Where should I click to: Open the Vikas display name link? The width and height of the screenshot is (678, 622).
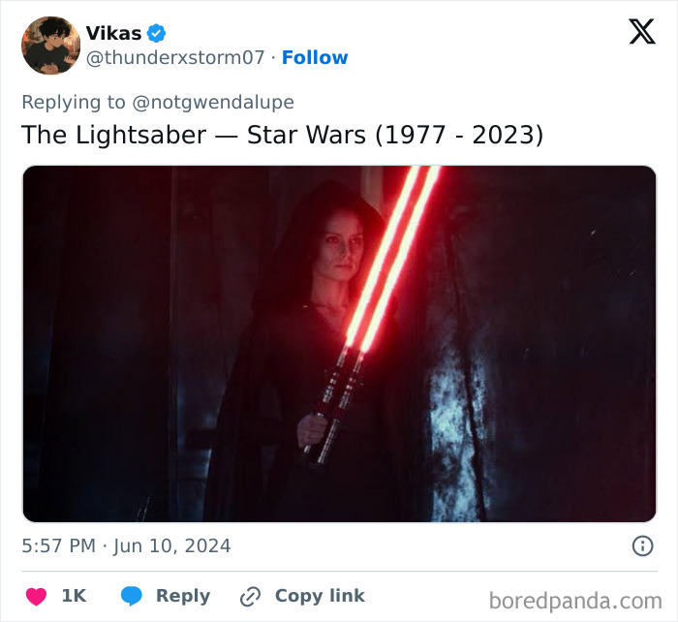tap(113, 33)
